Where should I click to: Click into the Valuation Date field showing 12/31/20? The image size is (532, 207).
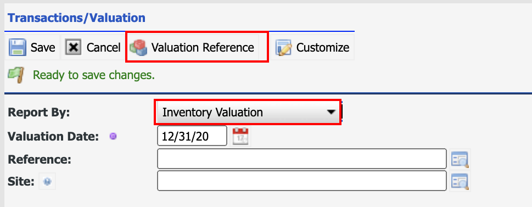click(192, 136)
